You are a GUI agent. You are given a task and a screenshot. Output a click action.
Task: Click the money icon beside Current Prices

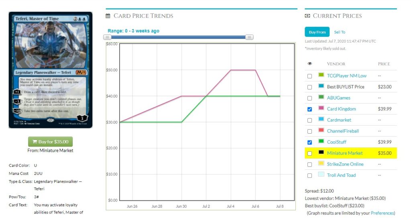click(307, 16)
